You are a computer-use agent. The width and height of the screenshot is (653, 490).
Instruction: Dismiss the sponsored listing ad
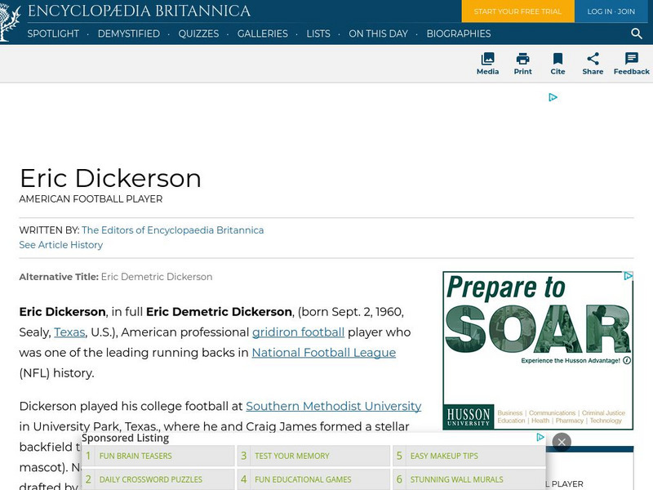click(562, 441)
